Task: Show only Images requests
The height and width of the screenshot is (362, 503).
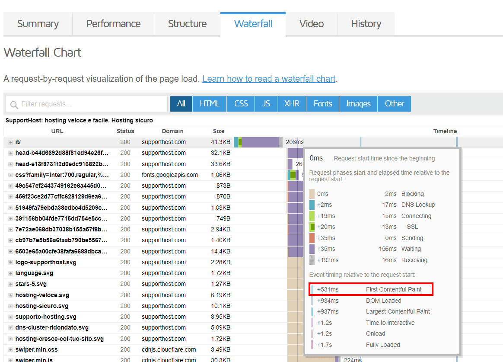Action: coord(358,104)
